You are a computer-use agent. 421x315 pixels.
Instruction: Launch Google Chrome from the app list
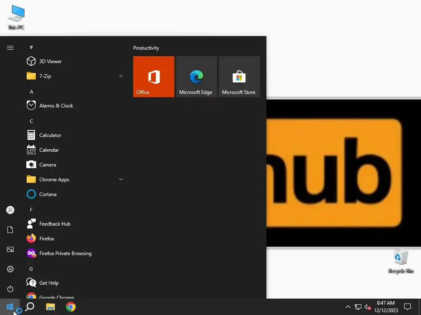(x=75, y=296)
